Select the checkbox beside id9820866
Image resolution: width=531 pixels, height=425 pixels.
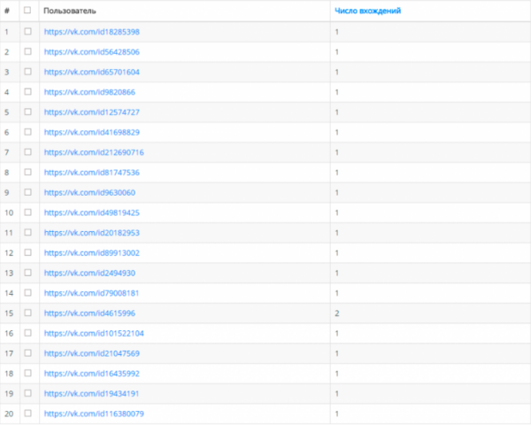(27, 92)
